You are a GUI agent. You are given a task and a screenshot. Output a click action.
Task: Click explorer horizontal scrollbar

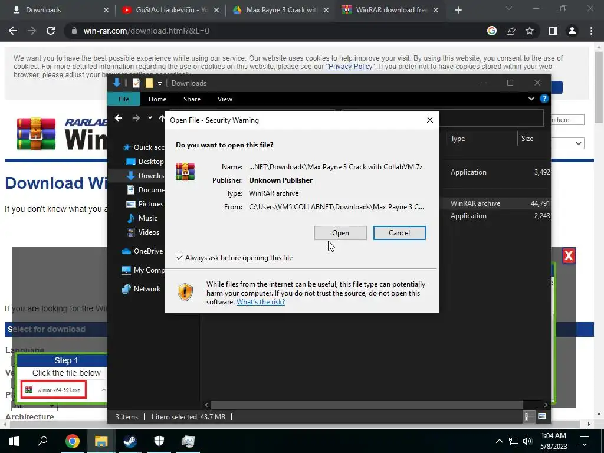tap(367, 405)
